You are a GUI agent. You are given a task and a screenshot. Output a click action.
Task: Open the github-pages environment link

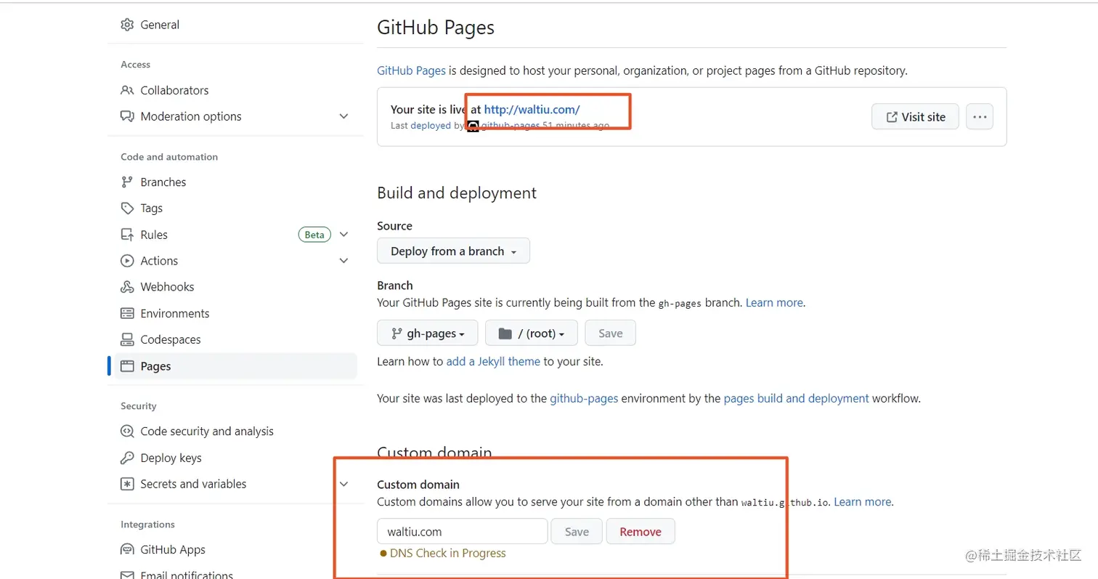(584, 398)
